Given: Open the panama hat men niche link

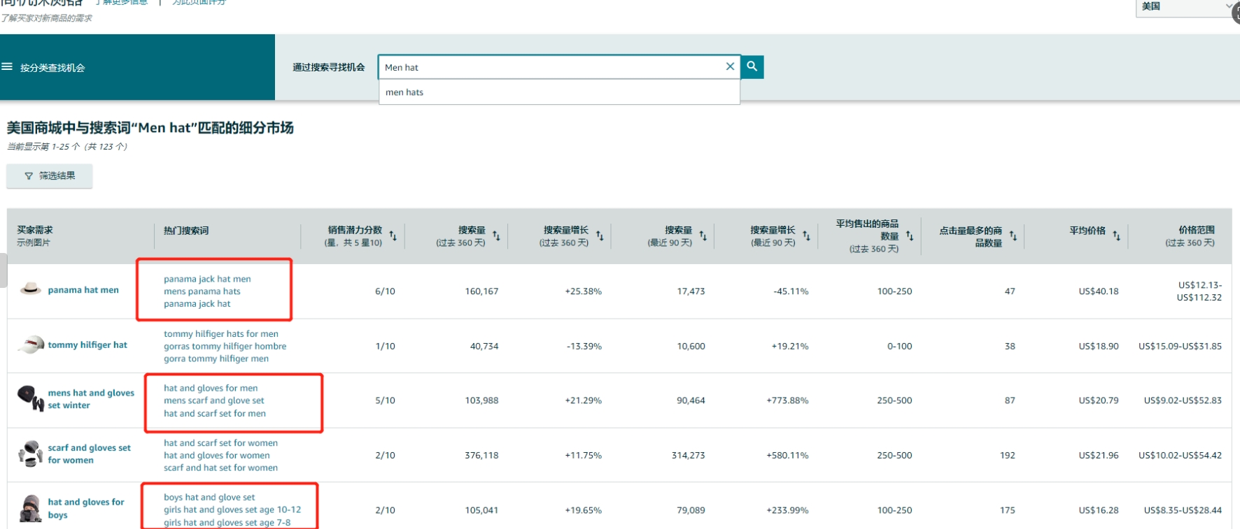Looking at the screenshot, I should (83, 290).
